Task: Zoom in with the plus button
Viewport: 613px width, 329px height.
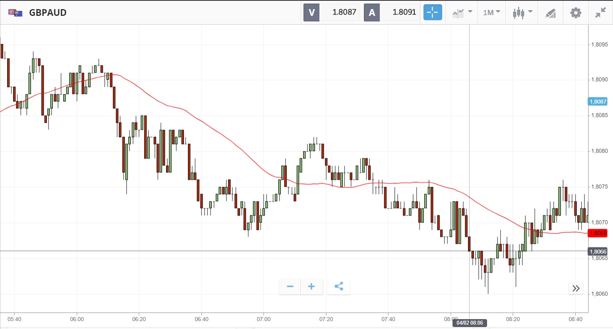Action: 311,287
